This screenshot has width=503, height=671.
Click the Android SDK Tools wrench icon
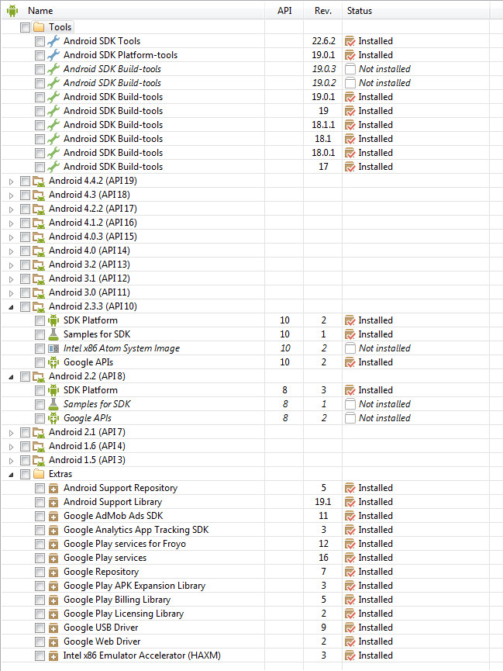point(53,41)
